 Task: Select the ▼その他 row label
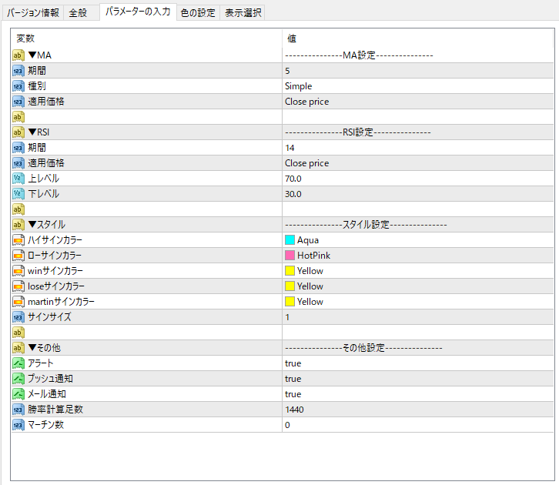(x=44, y=348)
